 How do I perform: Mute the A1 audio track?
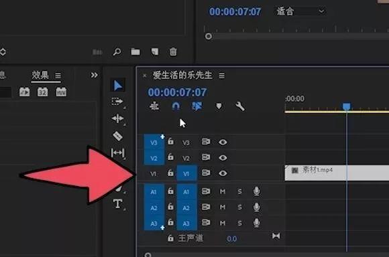point(223,191)
